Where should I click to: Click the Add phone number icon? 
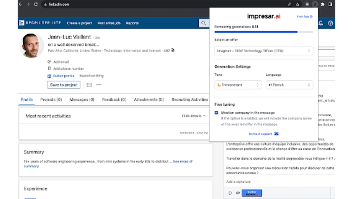click(x=49, y=69)
